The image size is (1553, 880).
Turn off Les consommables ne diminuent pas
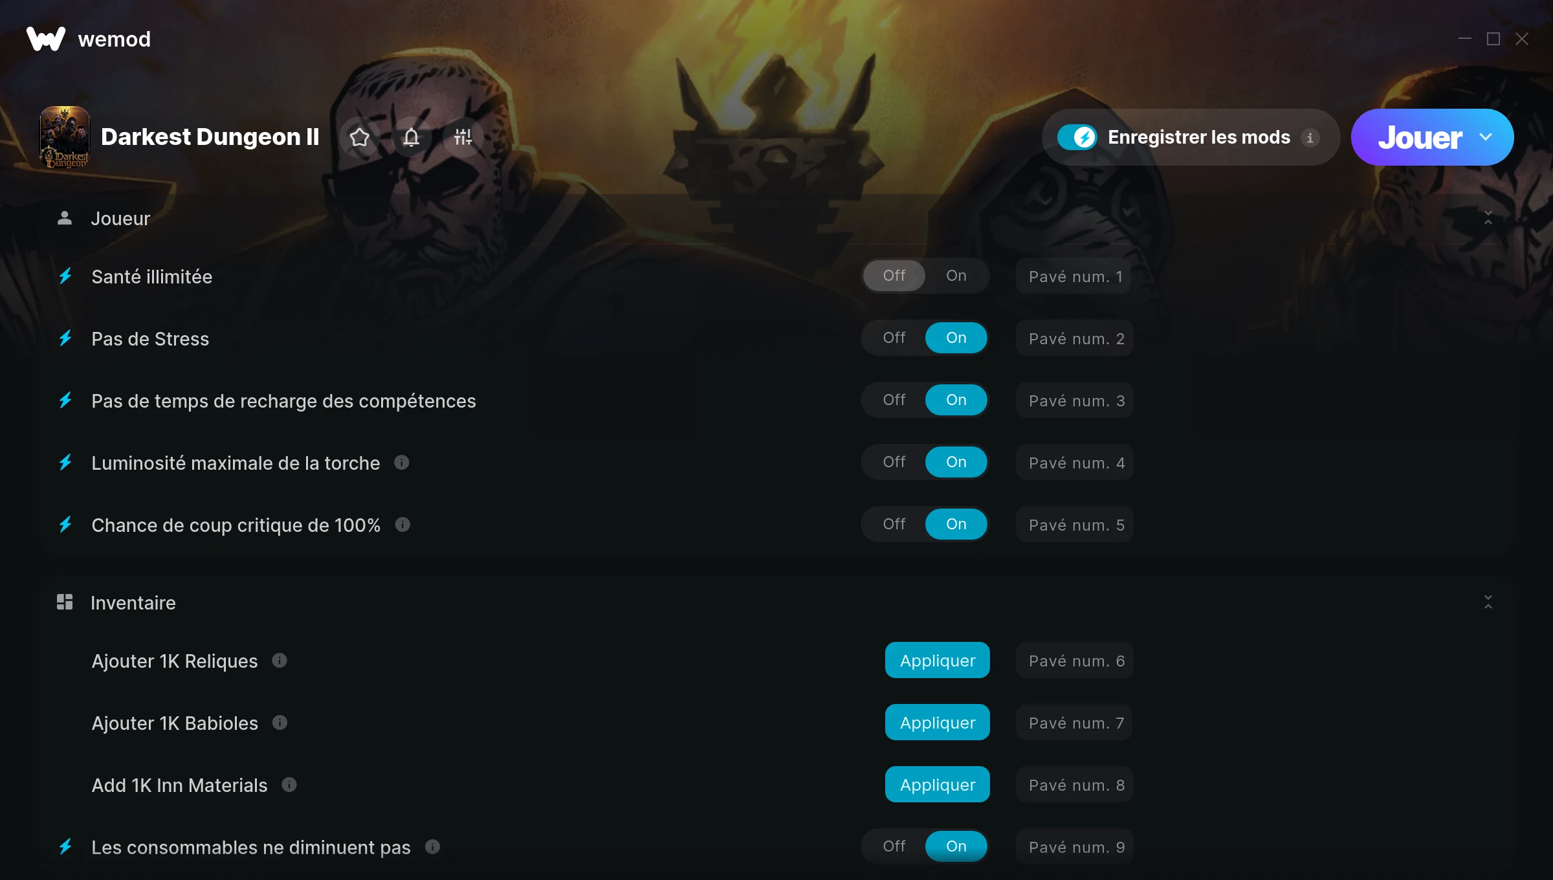point(894,846)
